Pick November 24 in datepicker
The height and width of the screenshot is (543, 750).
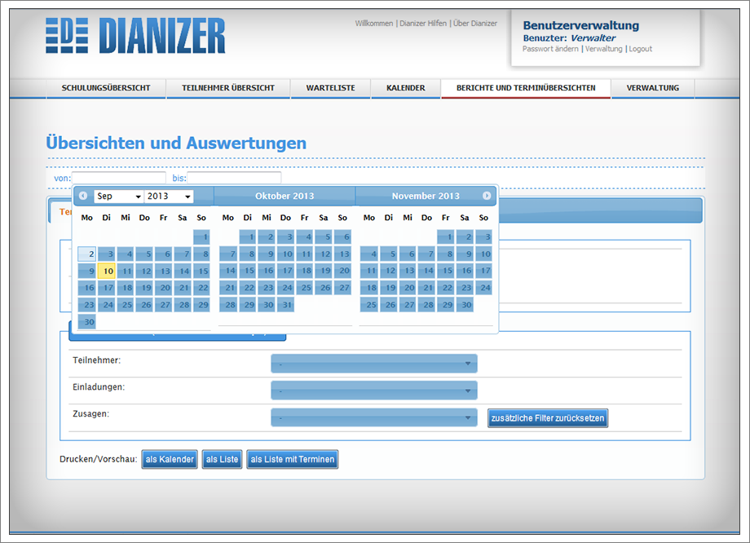click(483, 288)
